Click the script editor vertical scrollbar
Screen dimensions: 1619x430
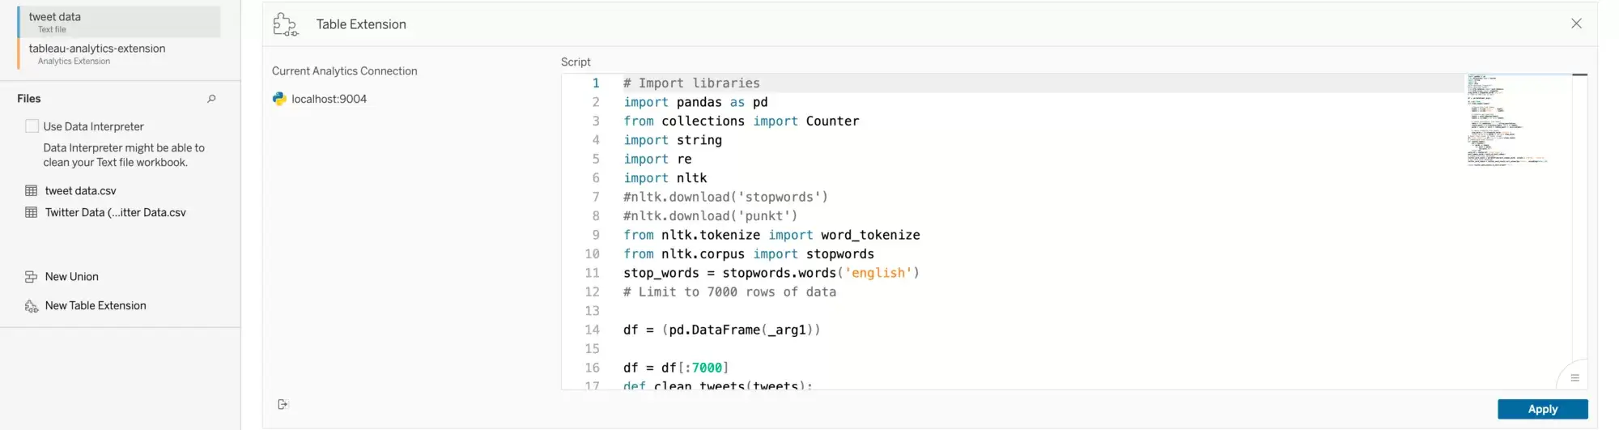(x=1579, y=231)
